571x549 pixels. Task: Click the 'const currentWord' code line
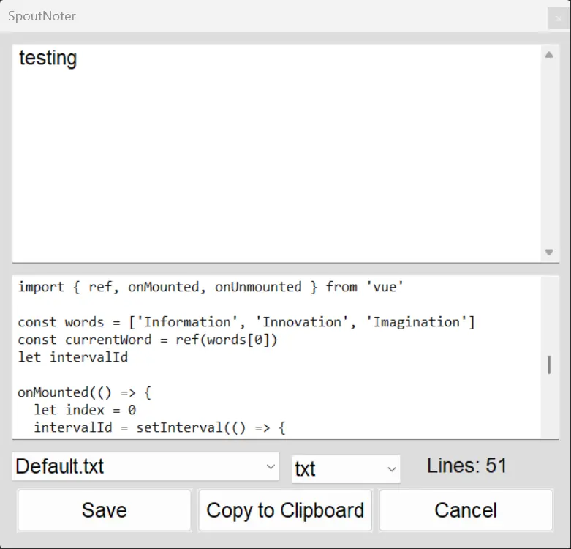click(148, 340)
